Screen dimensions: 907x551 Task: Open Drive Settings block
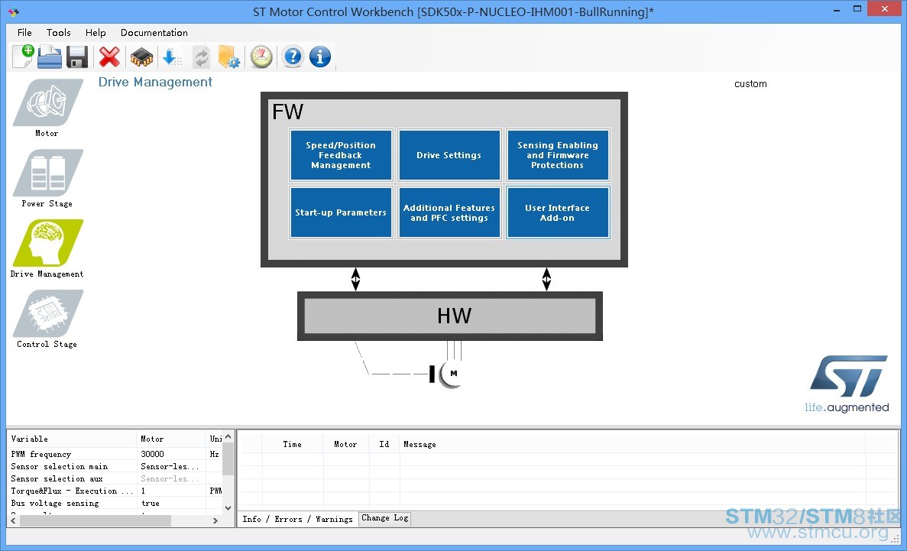(x=449, y=155)
